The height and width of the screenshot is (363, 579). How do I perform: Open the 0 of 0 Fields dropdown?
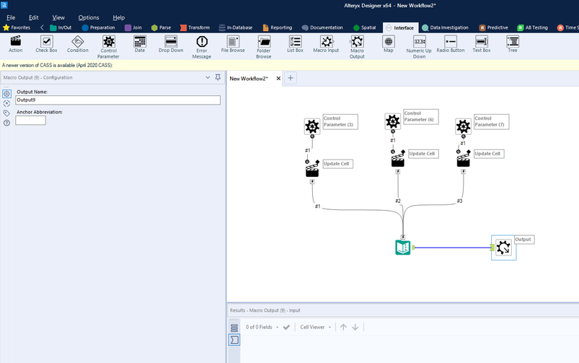(x=262, y=327)
